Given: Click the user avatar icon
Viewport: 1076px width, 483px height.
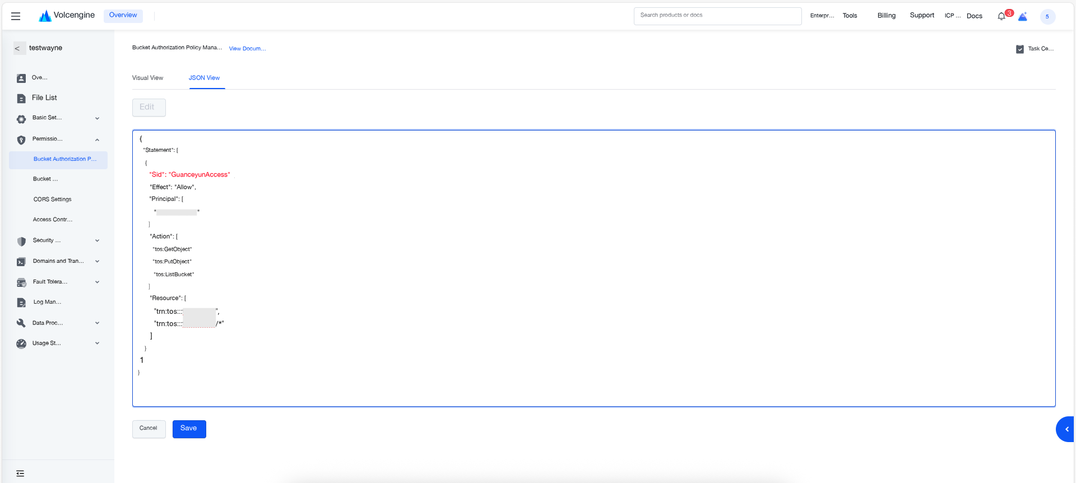Looking at the screenshot, I should pos(1047,16).
